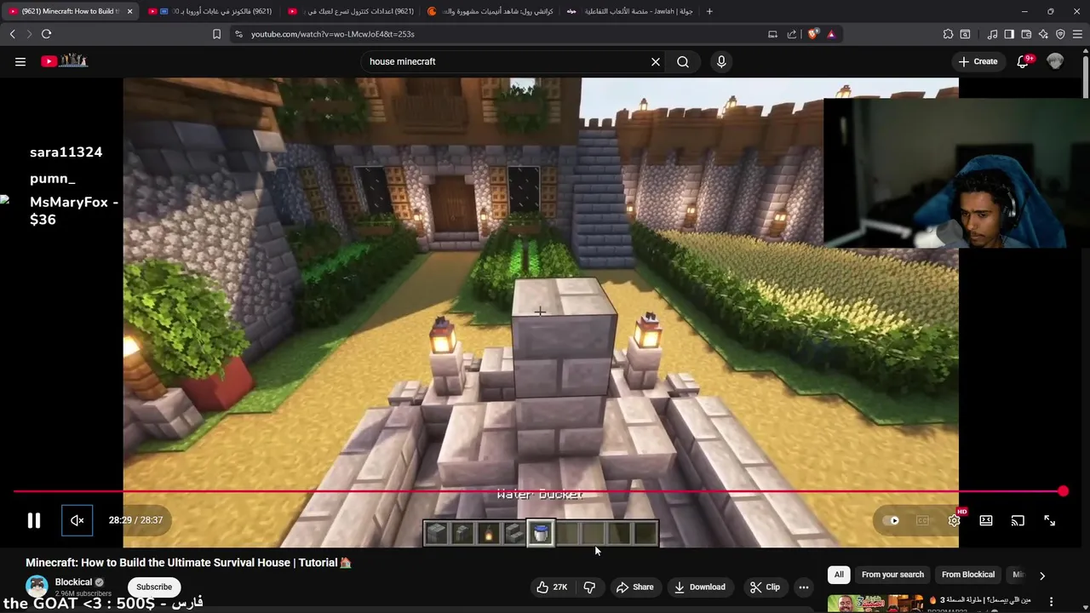Click the Create button
Screen dimensions: 1090x613
[x=978, y=61]
